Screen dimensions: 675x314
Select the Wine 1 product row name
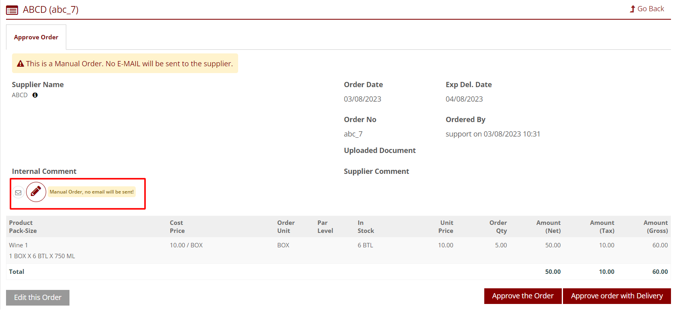[x=18, y=245]
